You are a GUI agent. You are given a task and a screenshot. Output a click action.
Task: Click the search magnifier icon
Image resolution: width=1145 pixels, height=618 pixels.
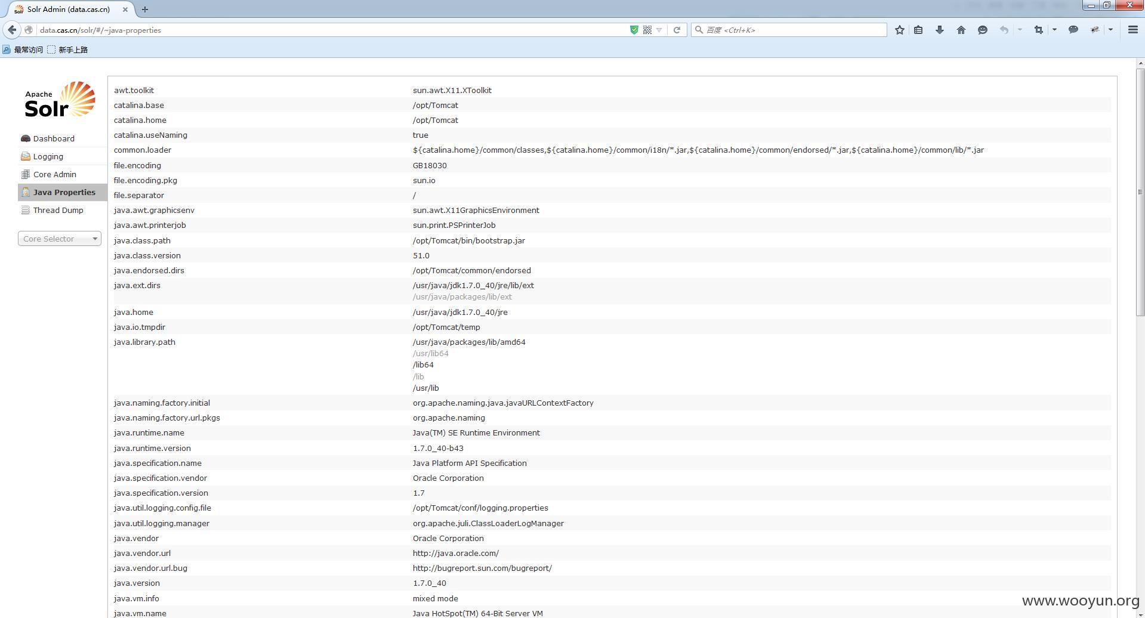coord(699,30)
